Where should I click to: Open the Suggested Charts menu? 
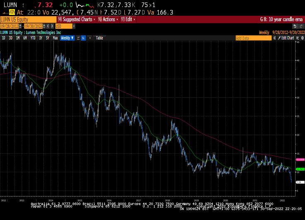77,20
